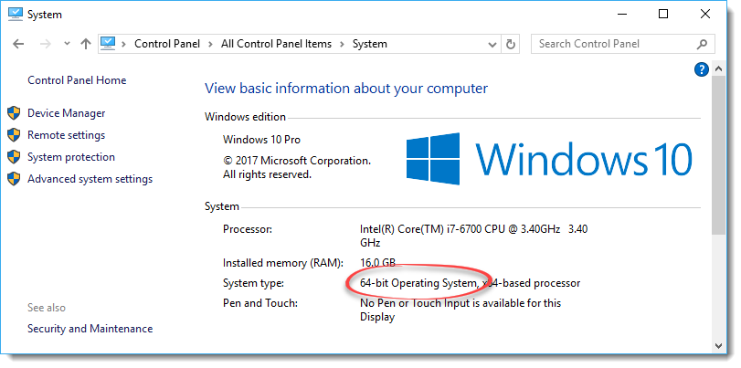Viewport: 741px width, 368px height.
Task: Click the 'Windows 10 Pro' edition text
Action: coord(261,140)
